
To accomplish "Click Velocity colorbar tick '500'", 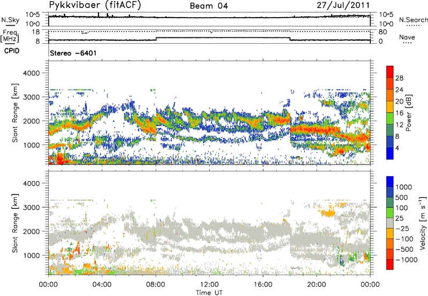I will coord(402,197).
